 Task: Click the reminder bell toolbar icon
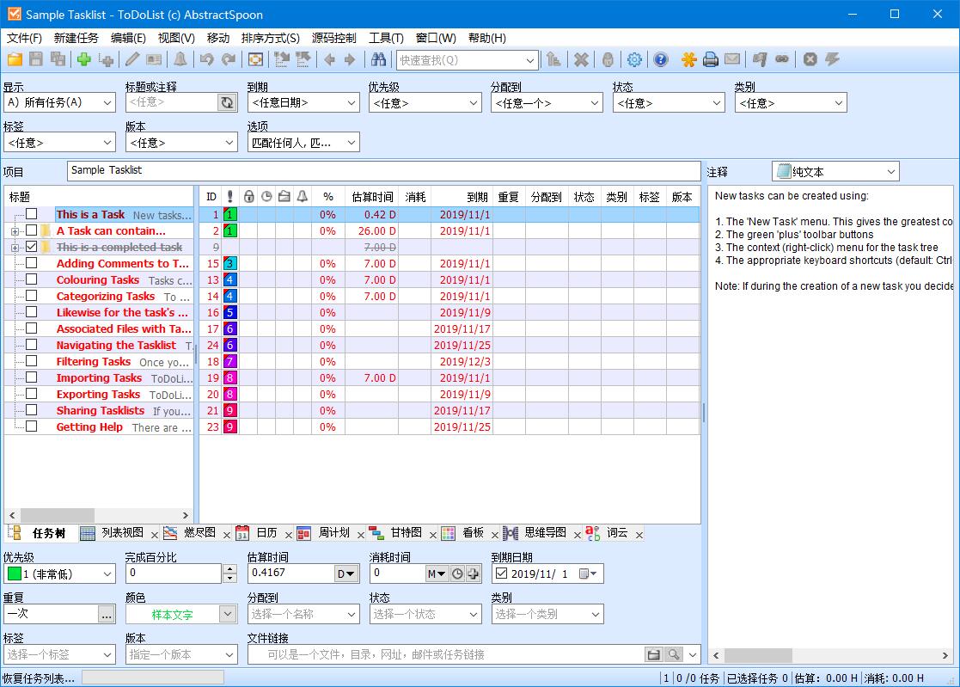pos(180,59)
